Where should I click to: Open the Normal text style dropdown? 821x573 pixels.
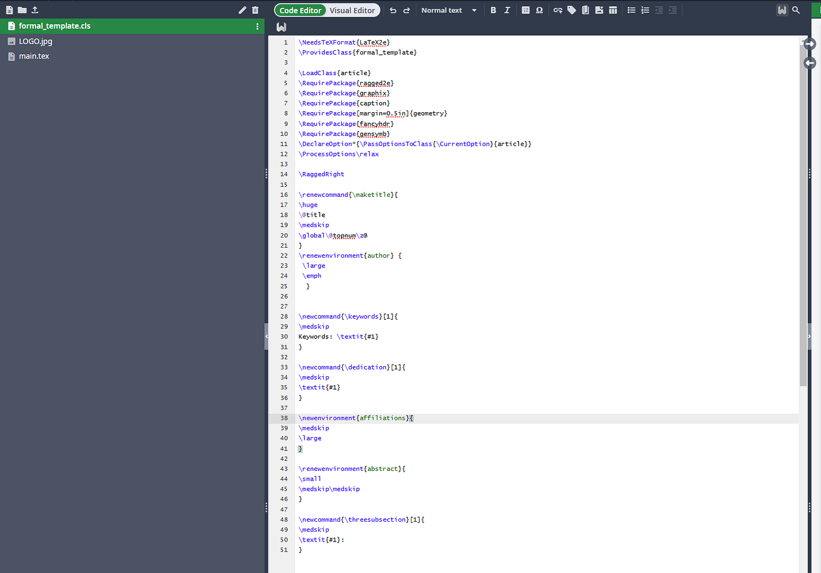tap(449, 10)
